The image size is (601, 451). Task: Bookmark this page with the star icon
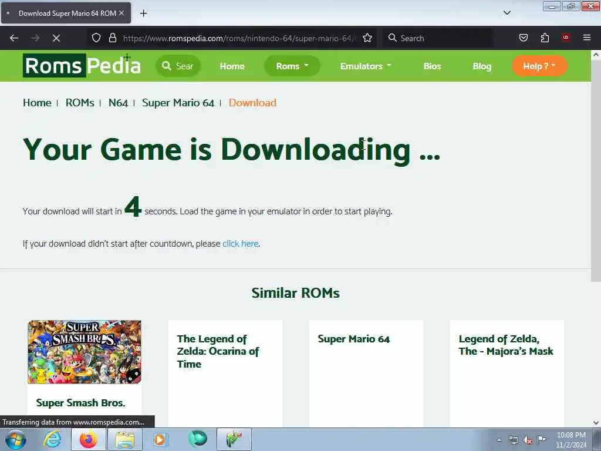pos(367,38)
